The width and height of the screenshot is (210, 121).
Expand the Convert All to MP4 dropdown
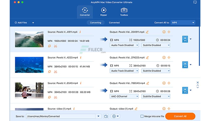(x=183, y=23)
